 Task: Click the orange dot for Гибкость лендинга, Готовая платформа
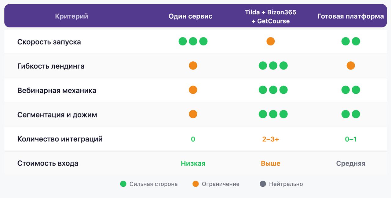click(351, 66)
